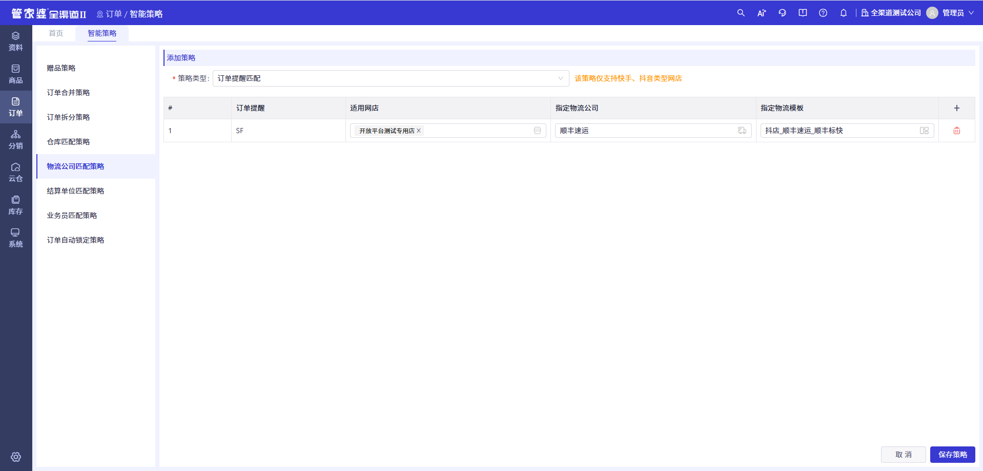Open the notifications bell icon
Image resolution: width=983 pixels, height=471 pixels.
pos(844,13)
